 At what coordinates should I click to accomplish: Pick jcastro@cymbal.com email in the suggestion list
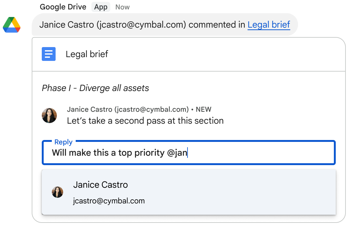coord(109,201)
